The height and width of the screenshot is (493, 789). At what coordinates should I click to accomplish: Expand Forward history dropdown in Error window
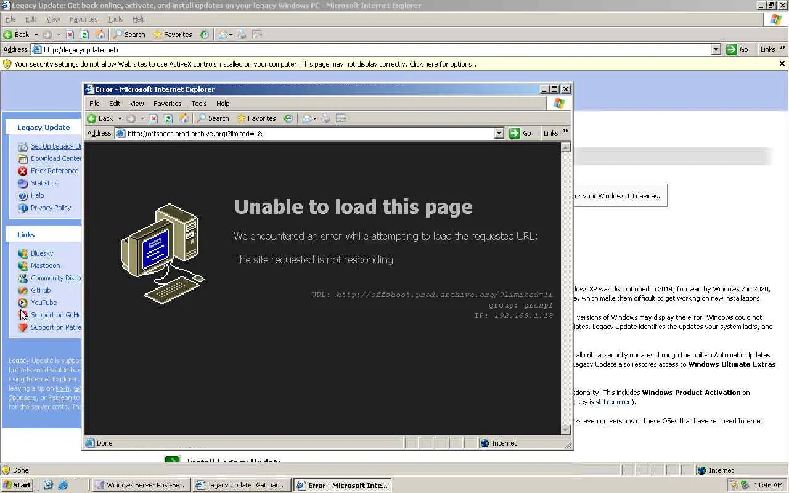(x=142, y=118)
